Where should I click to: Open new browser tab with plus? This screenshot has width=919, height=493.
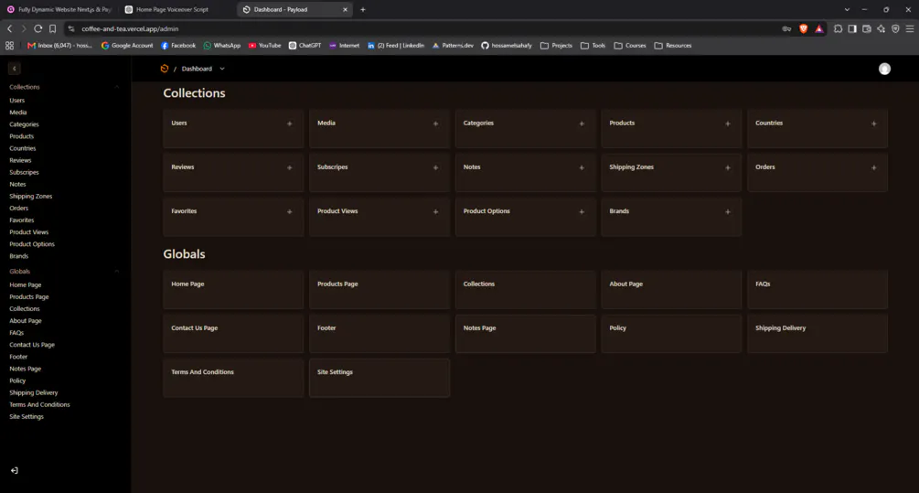click(363, 9)
